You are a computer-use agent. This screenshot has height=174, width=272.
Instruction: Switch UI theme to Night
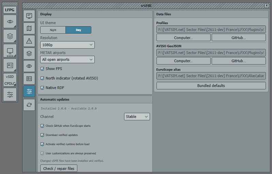[x=53, y=30]
